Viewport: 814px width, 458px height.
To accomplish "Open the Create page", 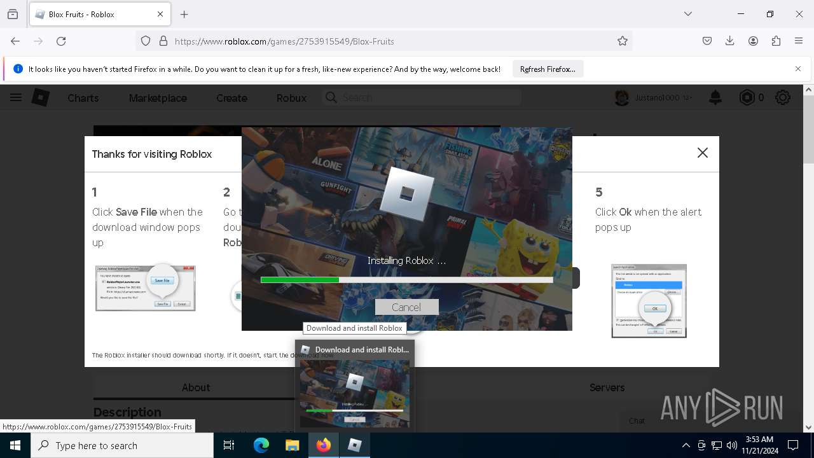I will tap(231, 98).
